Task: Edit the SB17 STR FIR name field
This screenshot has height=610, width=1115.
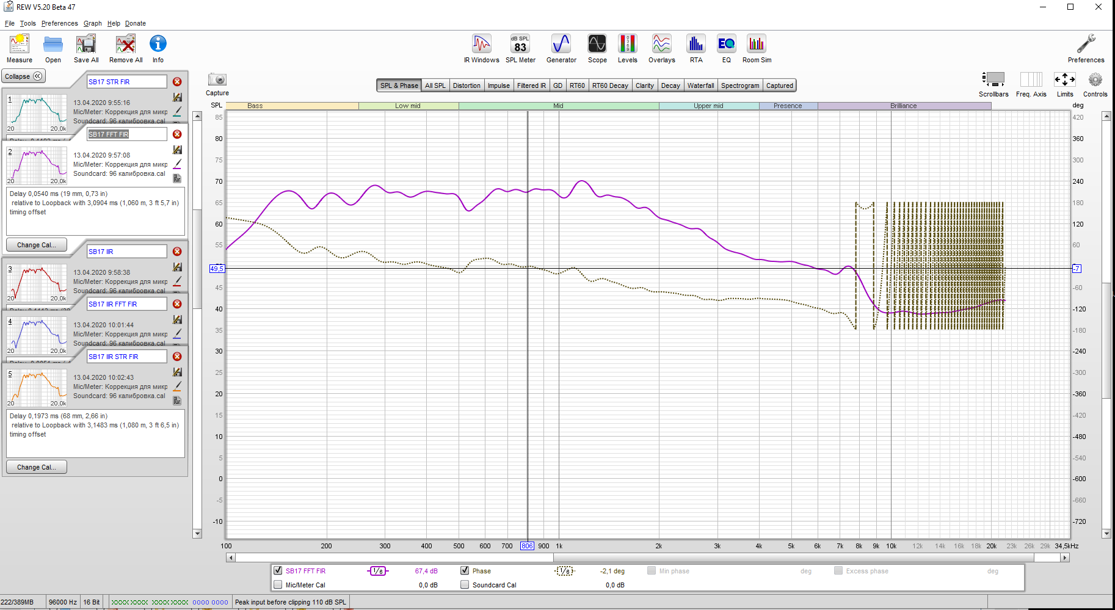Action: [127, 82]
